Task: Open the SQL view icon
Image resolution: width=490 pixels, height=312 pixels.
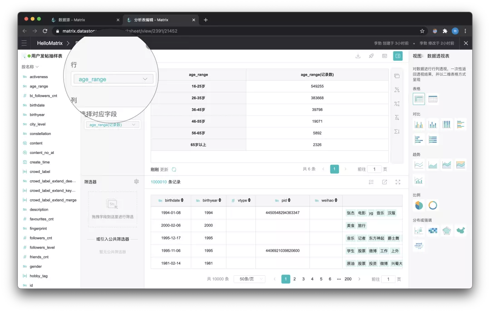Action: pyautogui.click(x=384, y=56)
